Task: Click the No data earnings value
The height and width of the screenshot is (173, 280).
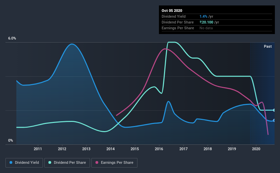Action: [x=206, y=28]
